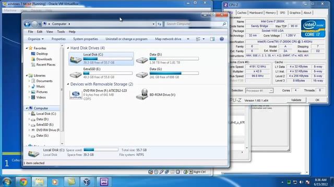Click the search magnifier icon
The height and width of the screenshot is (187, 334).
pyautogui.click(x=224, y=24)
